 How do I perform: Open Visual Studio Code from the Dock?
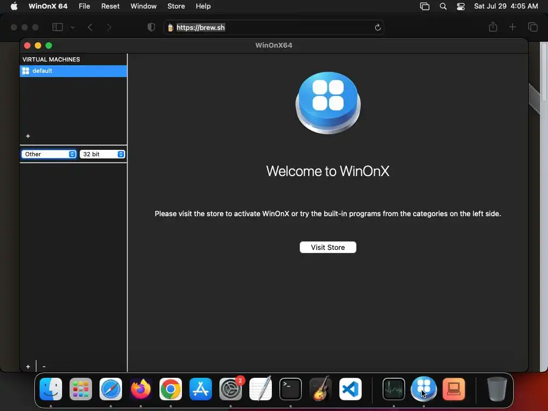(x=350, y=389)
